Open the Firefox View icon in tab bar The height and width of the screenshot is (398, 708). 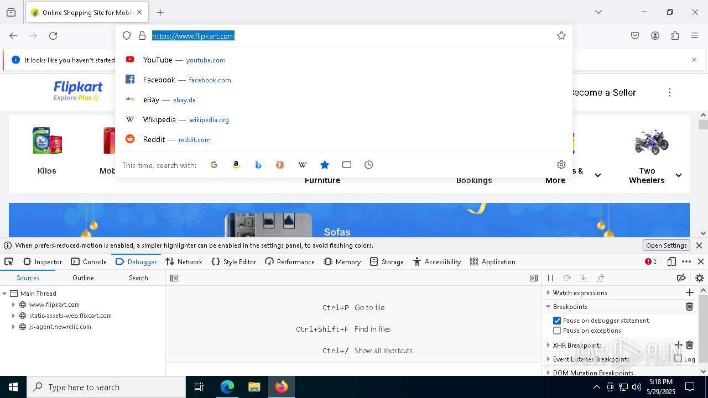(x=11, y=12)
